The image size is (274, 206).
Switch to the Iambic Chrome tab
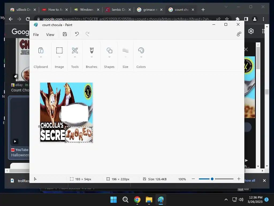tap(118, 10)
